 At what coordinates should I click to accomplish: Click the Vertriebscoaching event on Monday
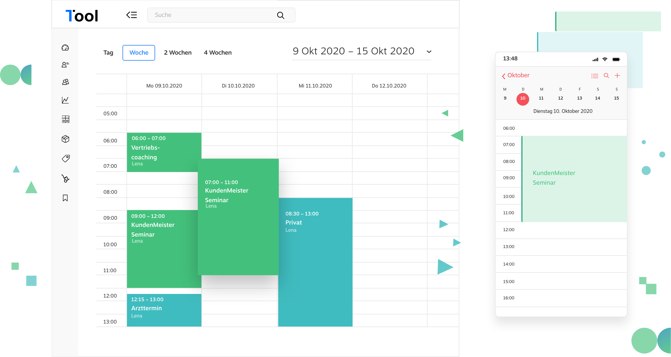tap(162, 151)
